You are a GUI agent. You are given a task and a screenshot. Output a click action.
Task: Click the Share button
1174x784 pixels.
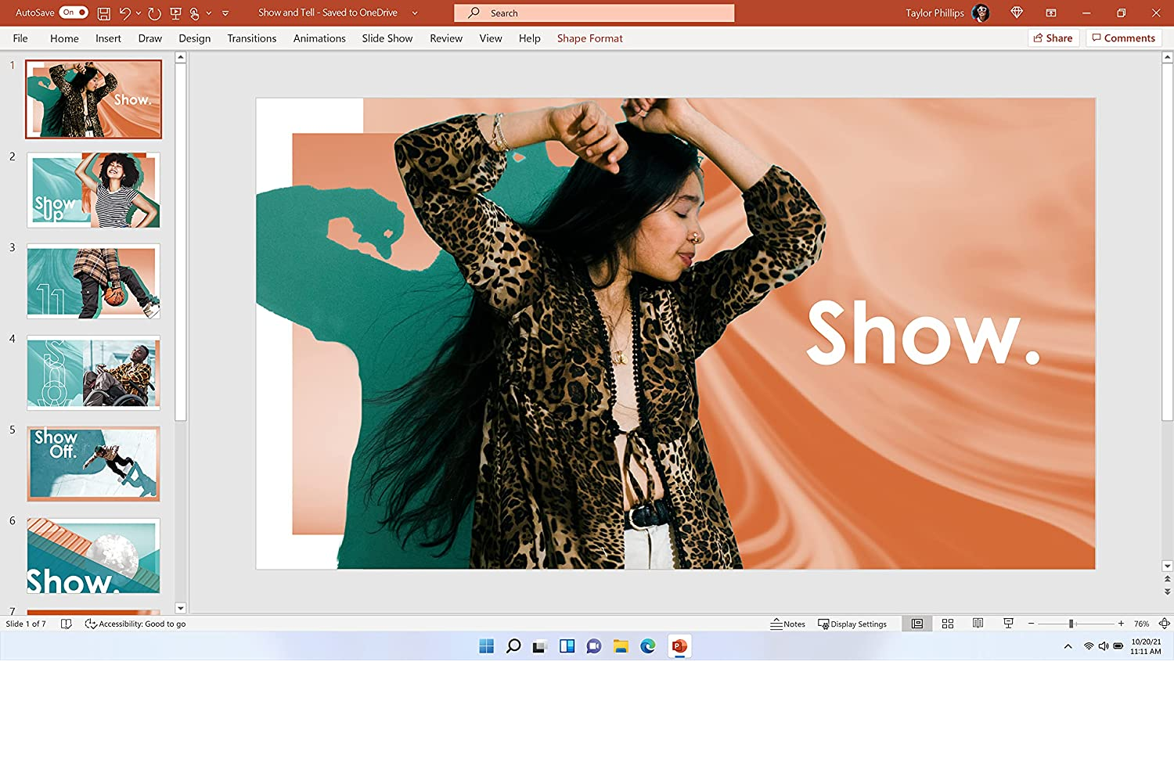[1053, 38]
